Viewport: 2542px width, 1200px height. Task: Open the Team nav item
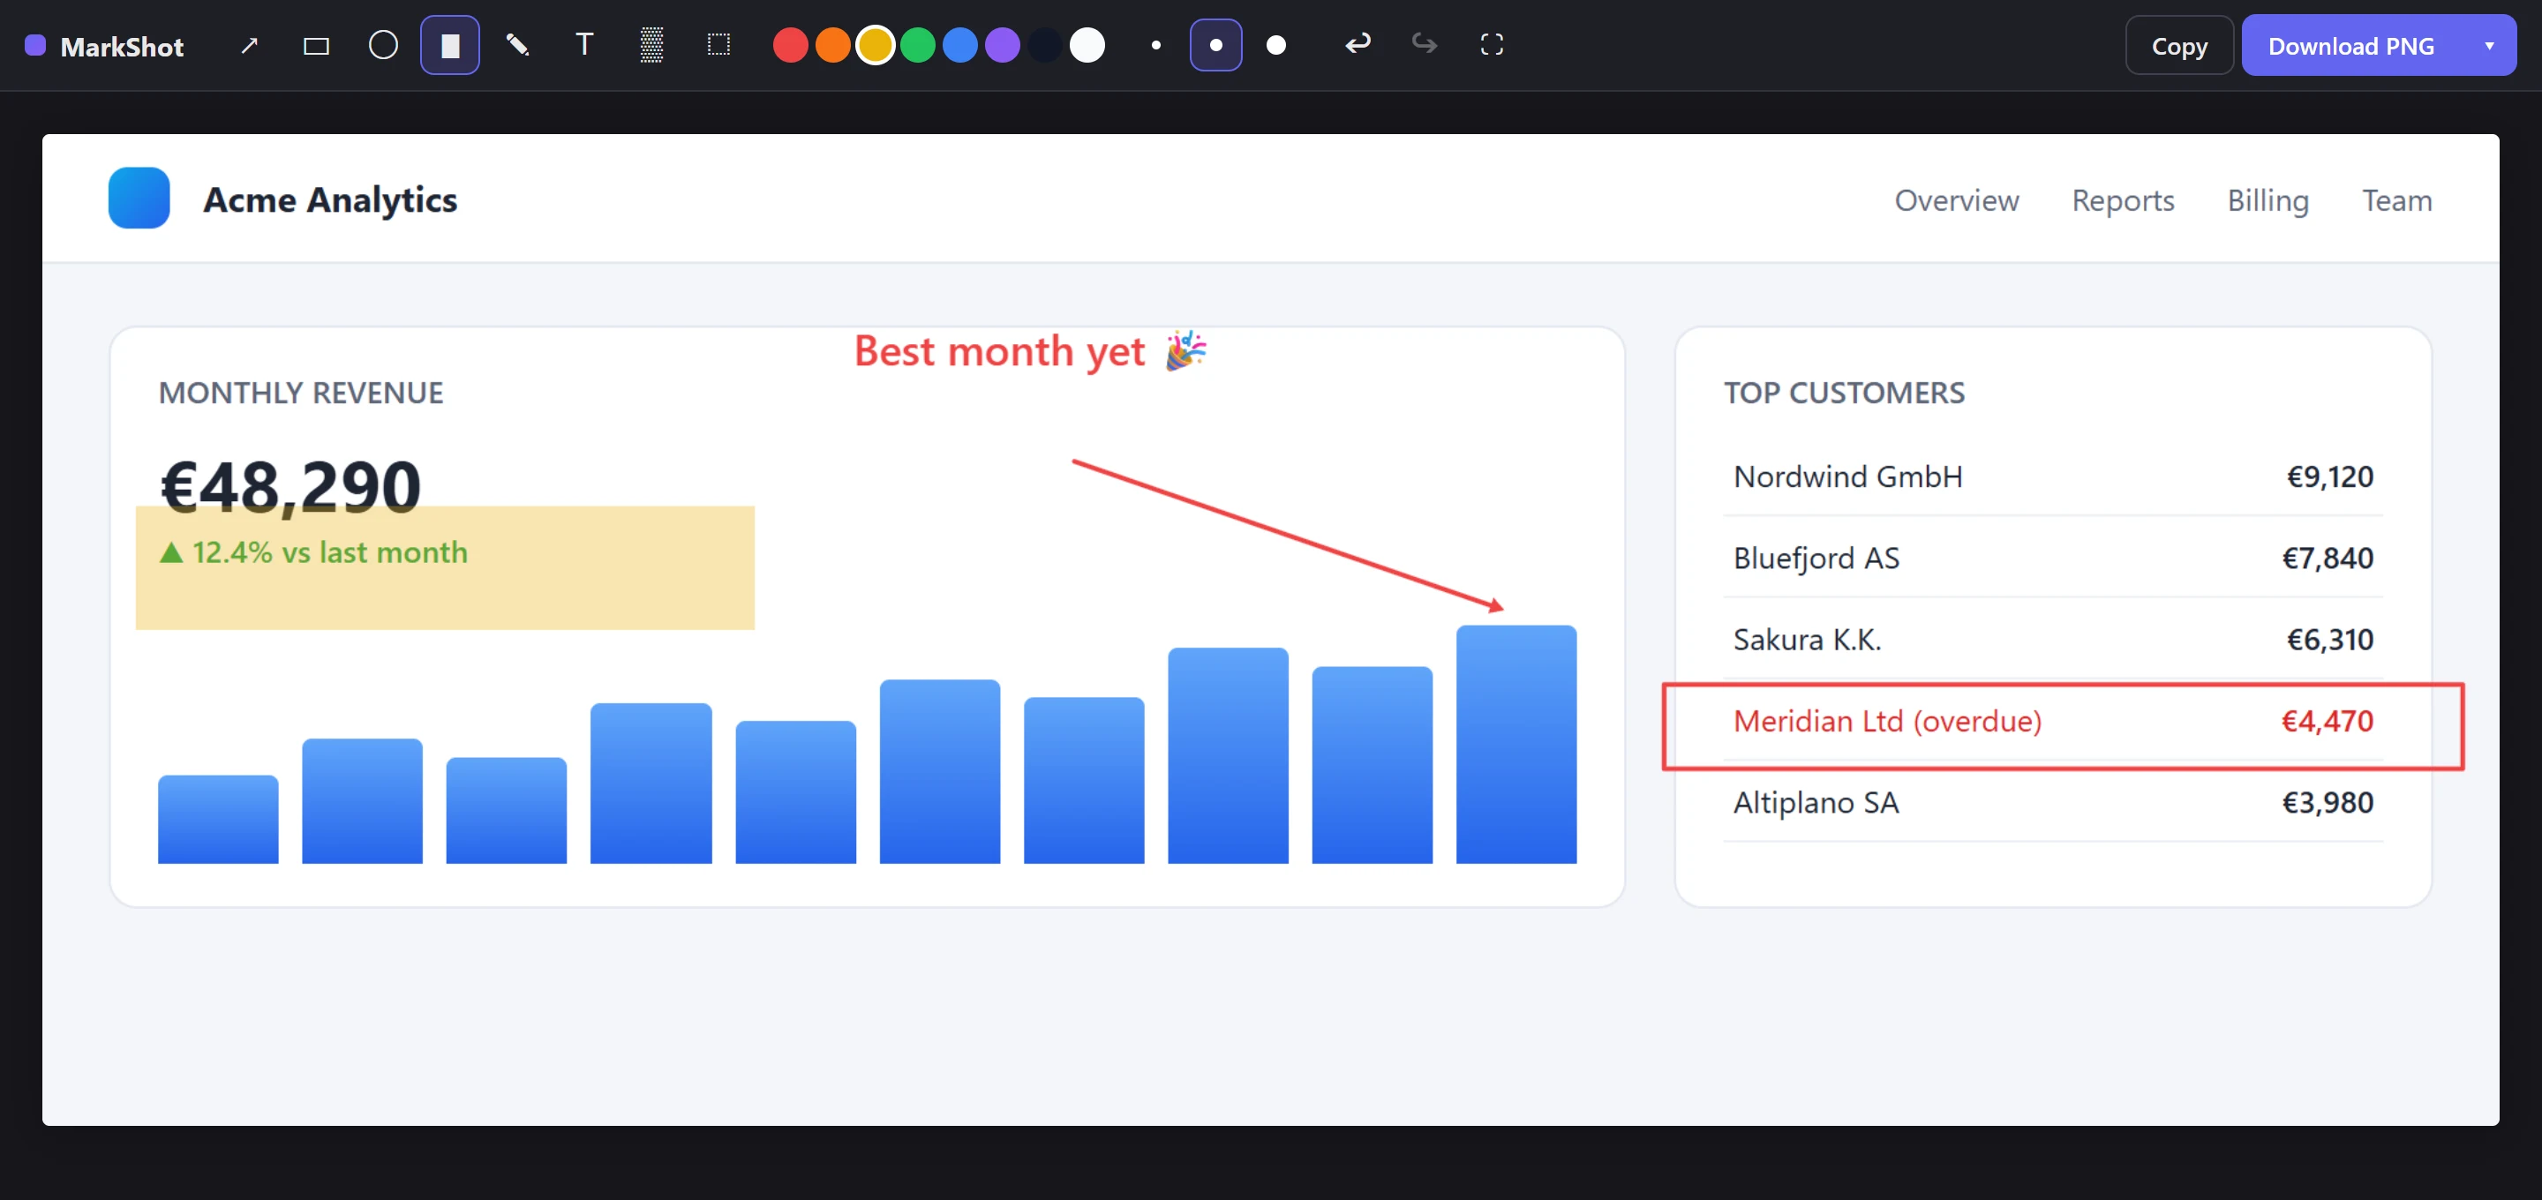pyautogui.click(x=2397, y=200)
